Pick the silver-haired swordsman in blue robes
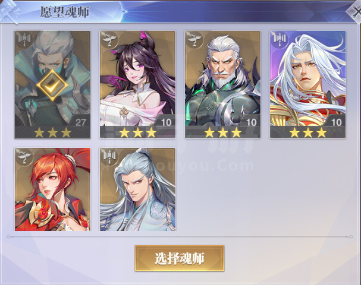Image resolution: width=361 pixels, height=285 pixels. (137, 189)
